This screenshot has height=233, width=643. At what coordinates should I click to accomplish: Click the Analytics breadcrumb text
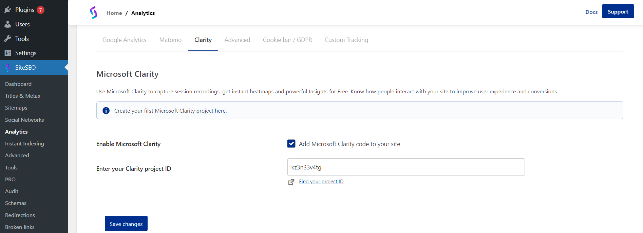pos(143,13)
